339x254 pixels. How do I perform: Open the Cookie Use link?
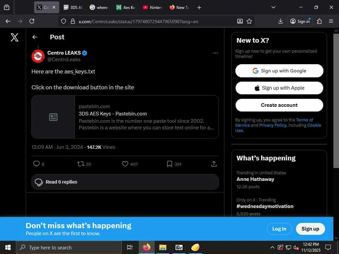point(314,125)
